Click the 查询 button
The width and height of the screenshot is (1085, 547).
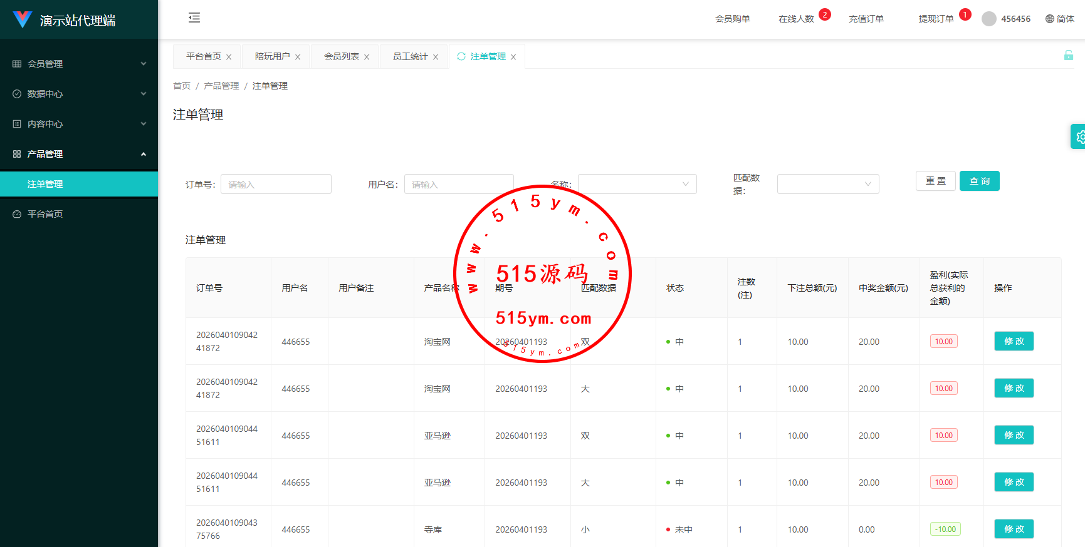pyautogui.click(x=979, y=181)
